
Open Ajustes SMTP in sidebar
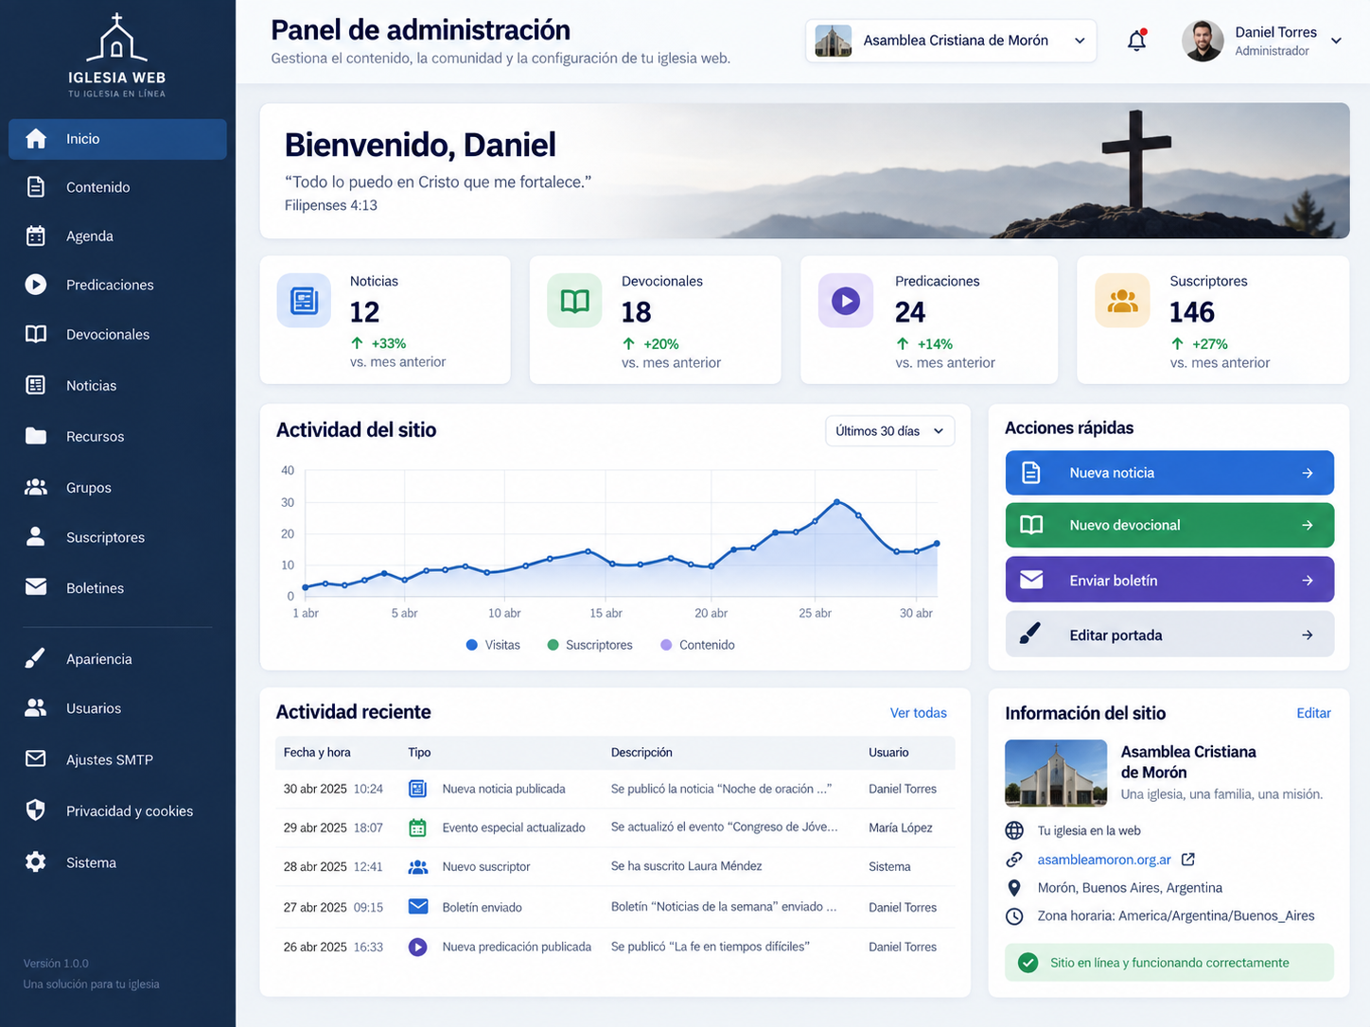tap(117, 759)
